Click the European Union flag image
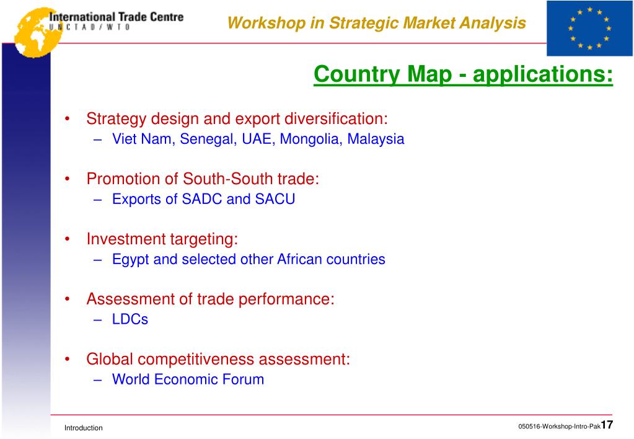 pyautogui.click(x=589, y=29)
